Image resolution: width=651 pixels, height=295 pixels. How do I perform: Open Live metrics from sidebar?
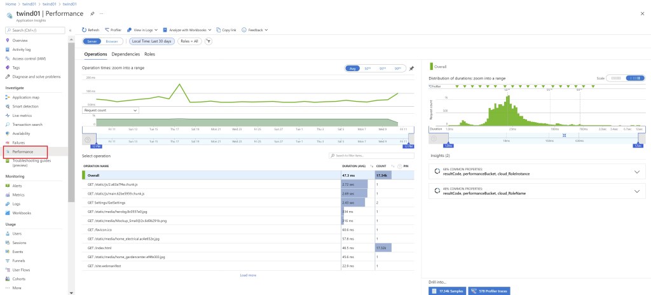click(x=22, y=116)
